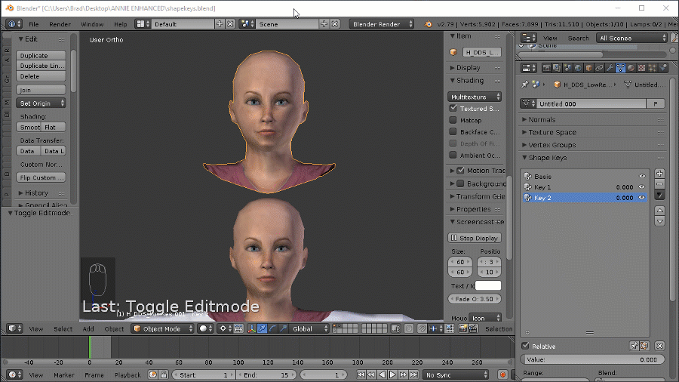Click the plus icon to add shape key
The width and height of the screenshot is (679, 382).
tap(659, 174)
